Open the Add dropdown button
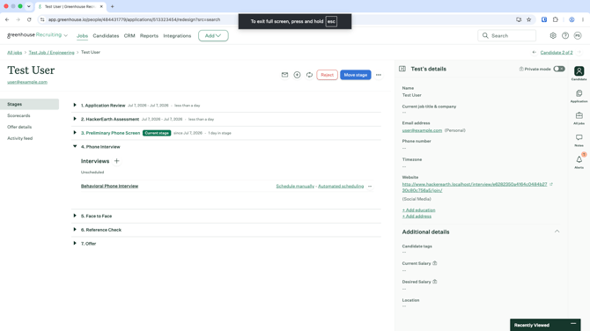Screen dimensions: 590x331 pos(213,36)
